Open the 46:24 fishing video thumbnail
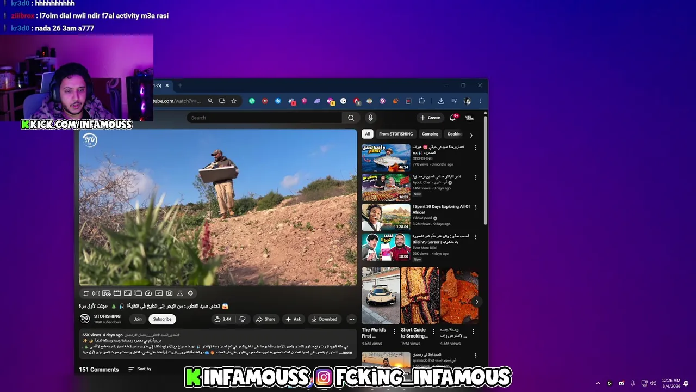The width and height of the screenshot is (696, 392). tap(386, 157)
